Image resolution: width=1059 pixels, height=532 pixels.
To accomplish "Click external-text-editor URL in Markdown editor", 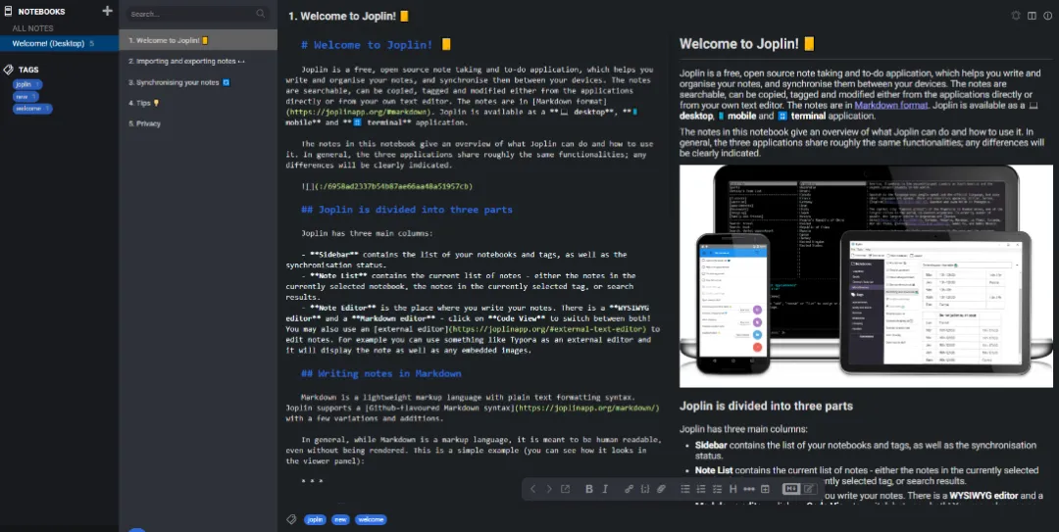I will 548,329.
